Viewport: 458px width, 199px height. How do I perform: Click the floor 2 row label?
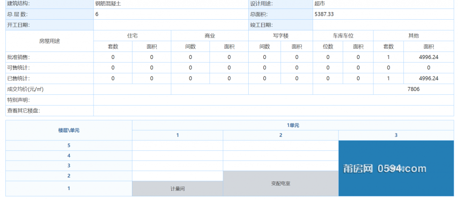[69, 176]
